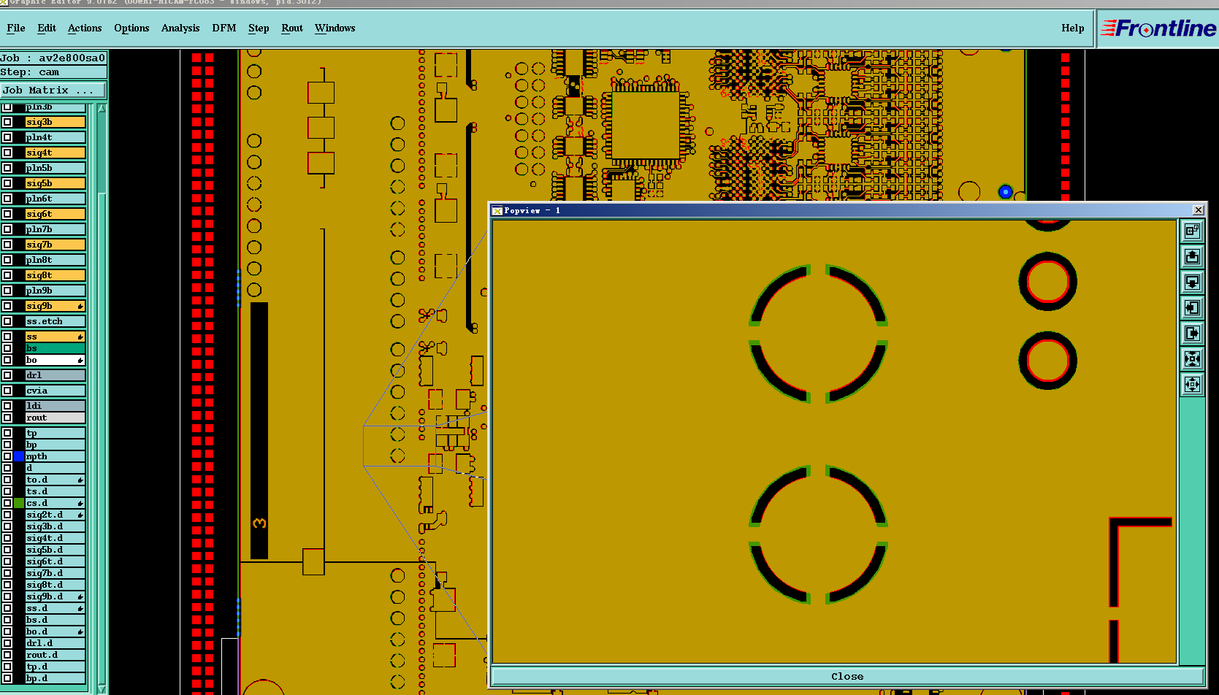
Task: Toggle the sig5b layer checkbox
Action: pos(7,183)
